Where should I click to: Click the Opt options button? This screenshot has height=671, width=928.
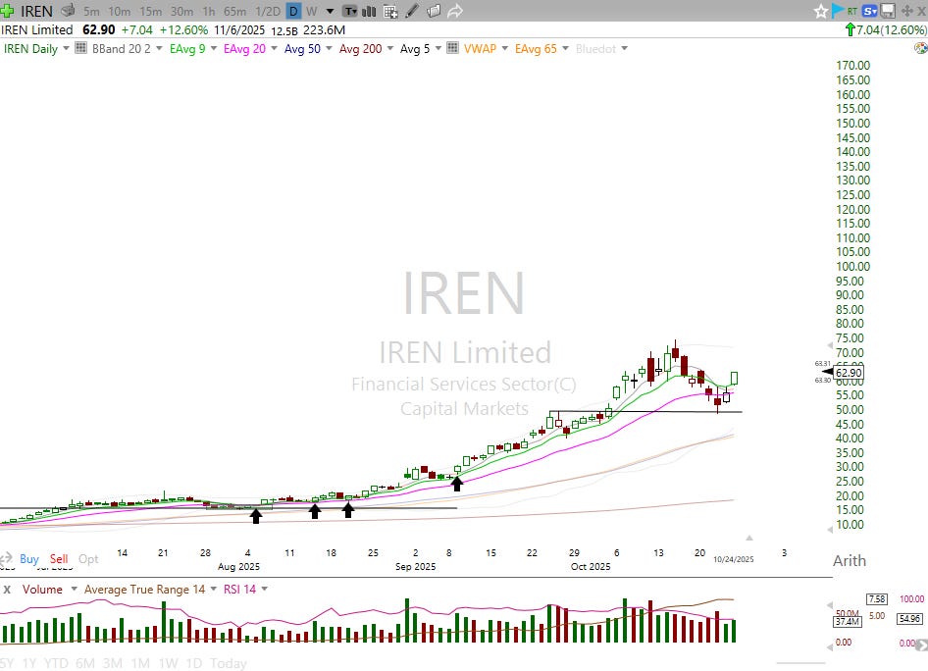coord(88,558)
